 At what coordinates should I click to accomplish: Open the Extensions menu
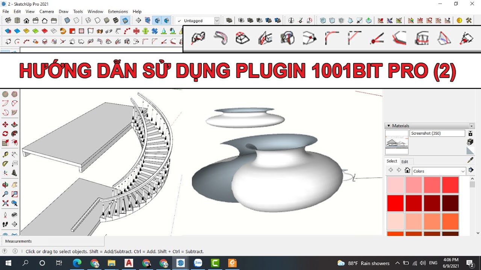point(118,12)
